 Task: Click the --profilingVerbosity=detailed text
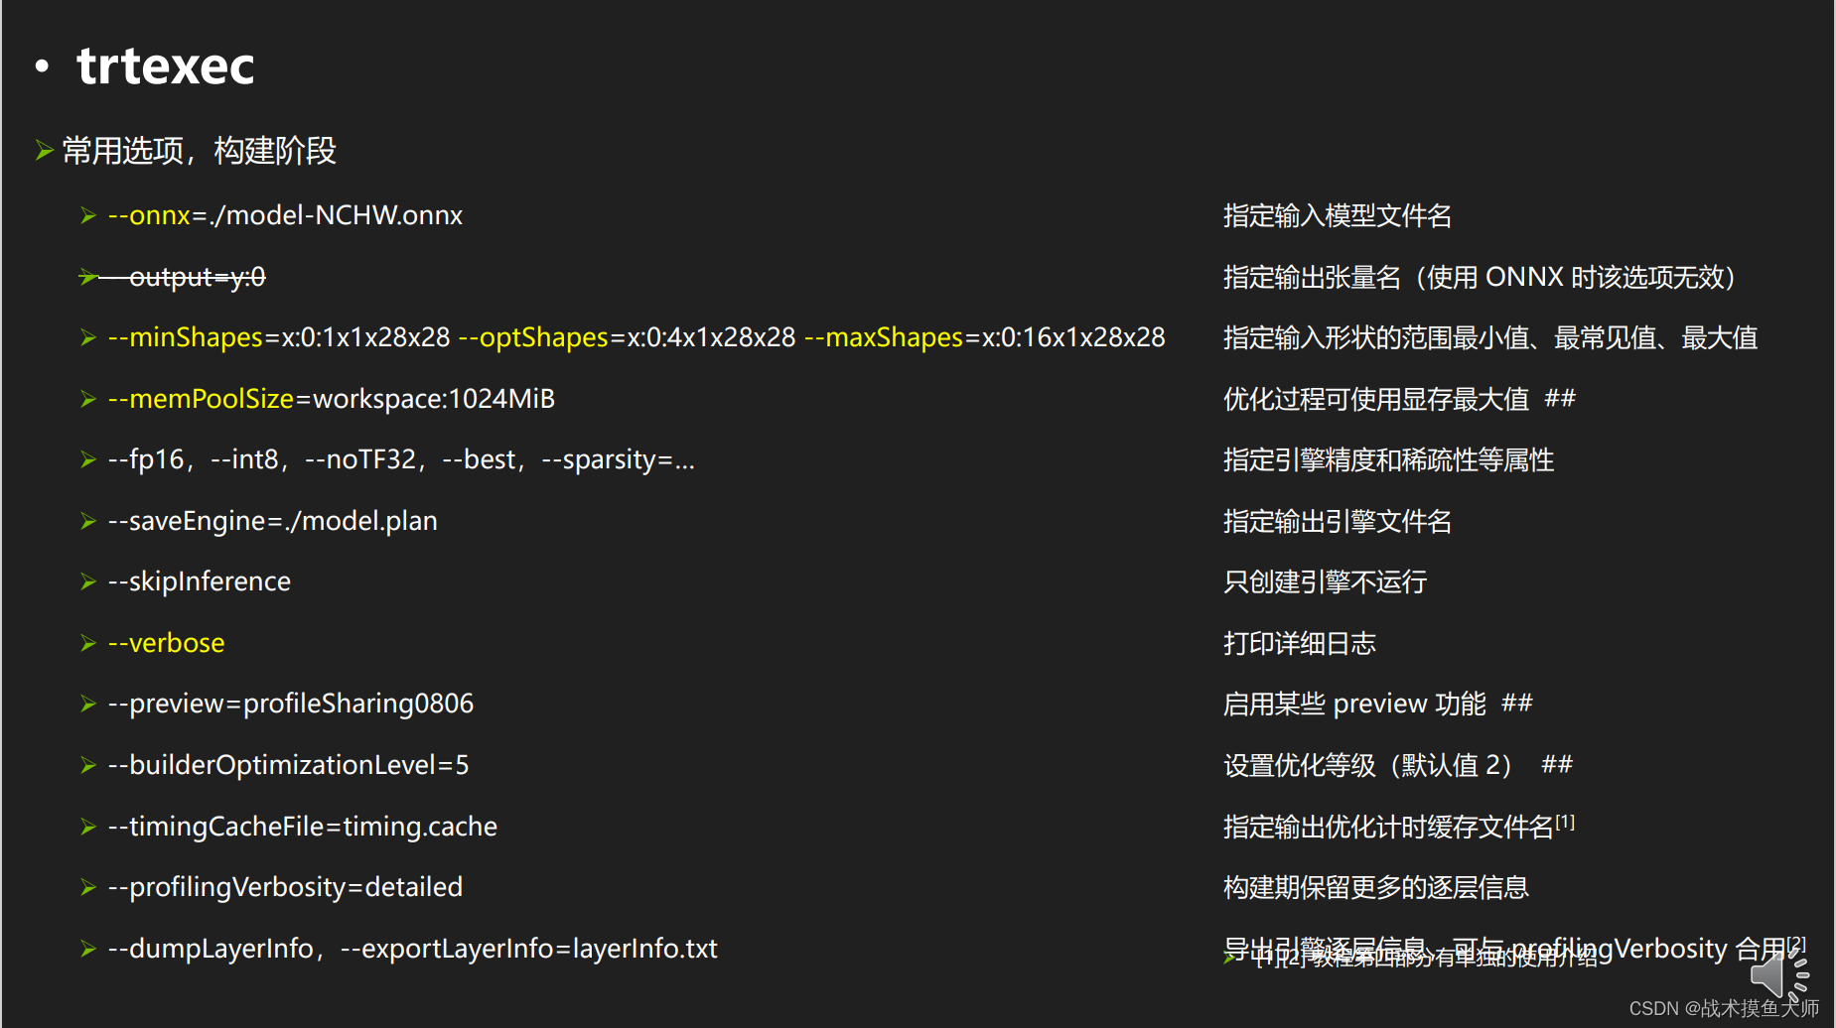tap(285, 887)
